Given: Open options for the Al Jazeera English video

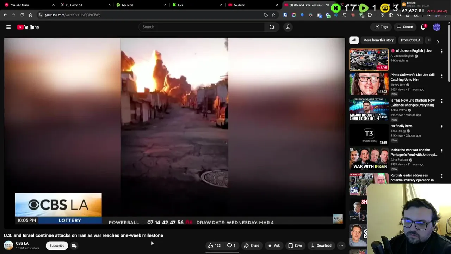Looking at the screenshot, I should tap(441, 52).
